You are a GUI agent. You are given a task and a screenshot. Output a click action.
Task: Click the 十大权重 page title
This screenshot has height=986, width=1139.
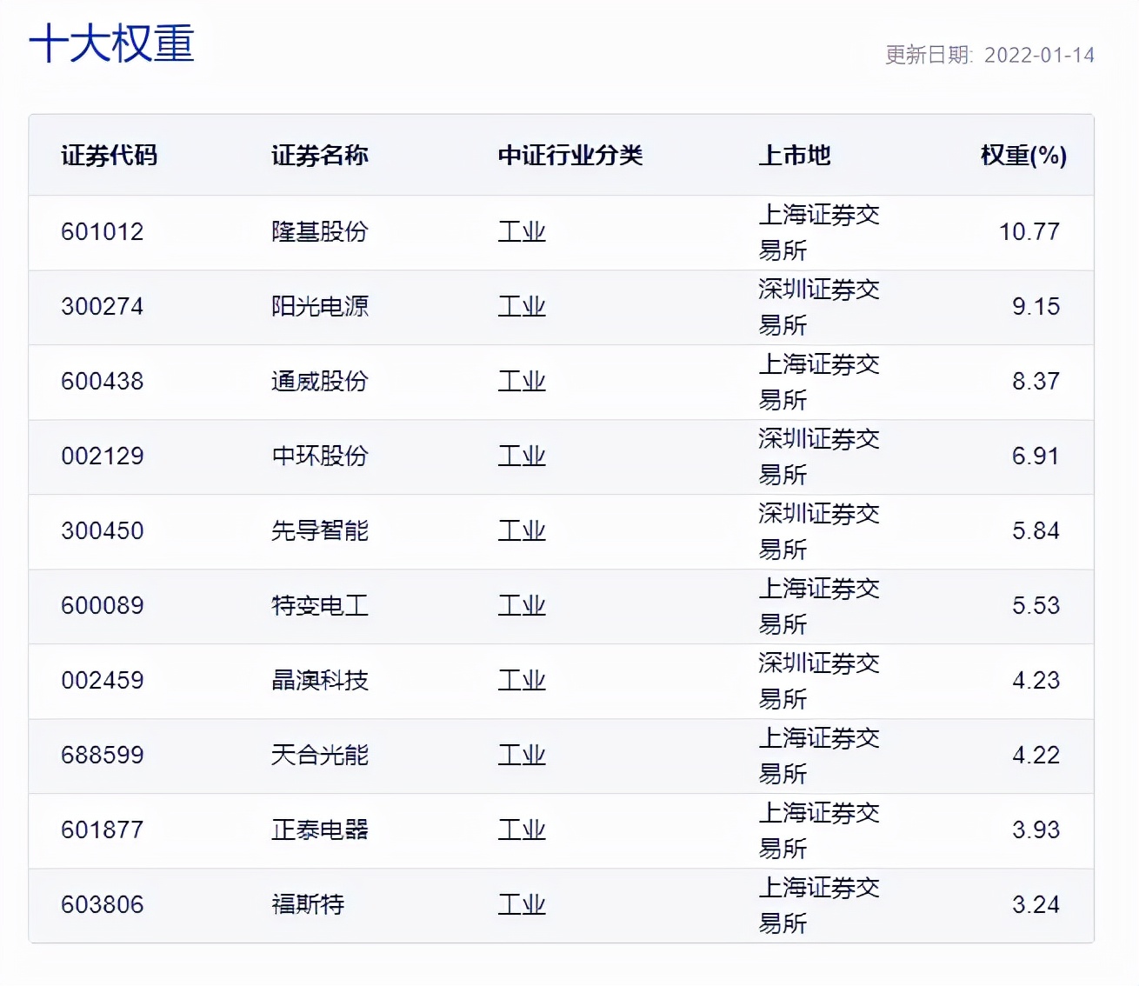click(x=111, y=45)
